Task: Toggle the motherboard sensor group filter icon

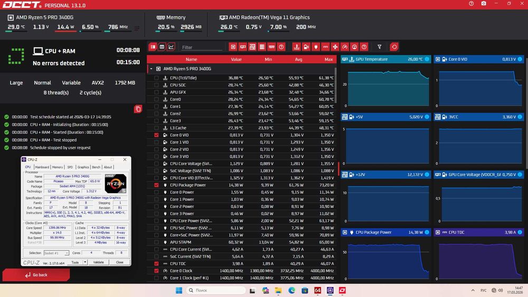Action: [x=252, y=47]
